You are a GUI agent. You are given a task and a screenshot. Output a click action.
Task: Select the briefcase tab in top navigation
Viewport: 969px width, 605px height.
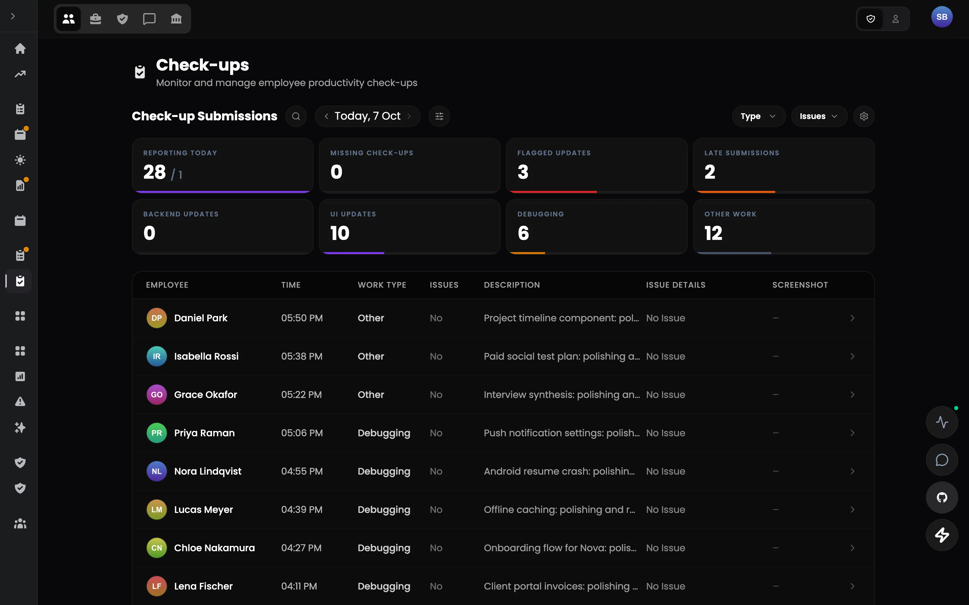tap(95, 19)
